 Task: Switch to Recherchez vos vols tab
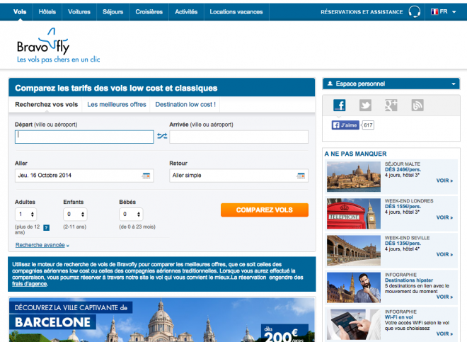click(x=47, y=105)
